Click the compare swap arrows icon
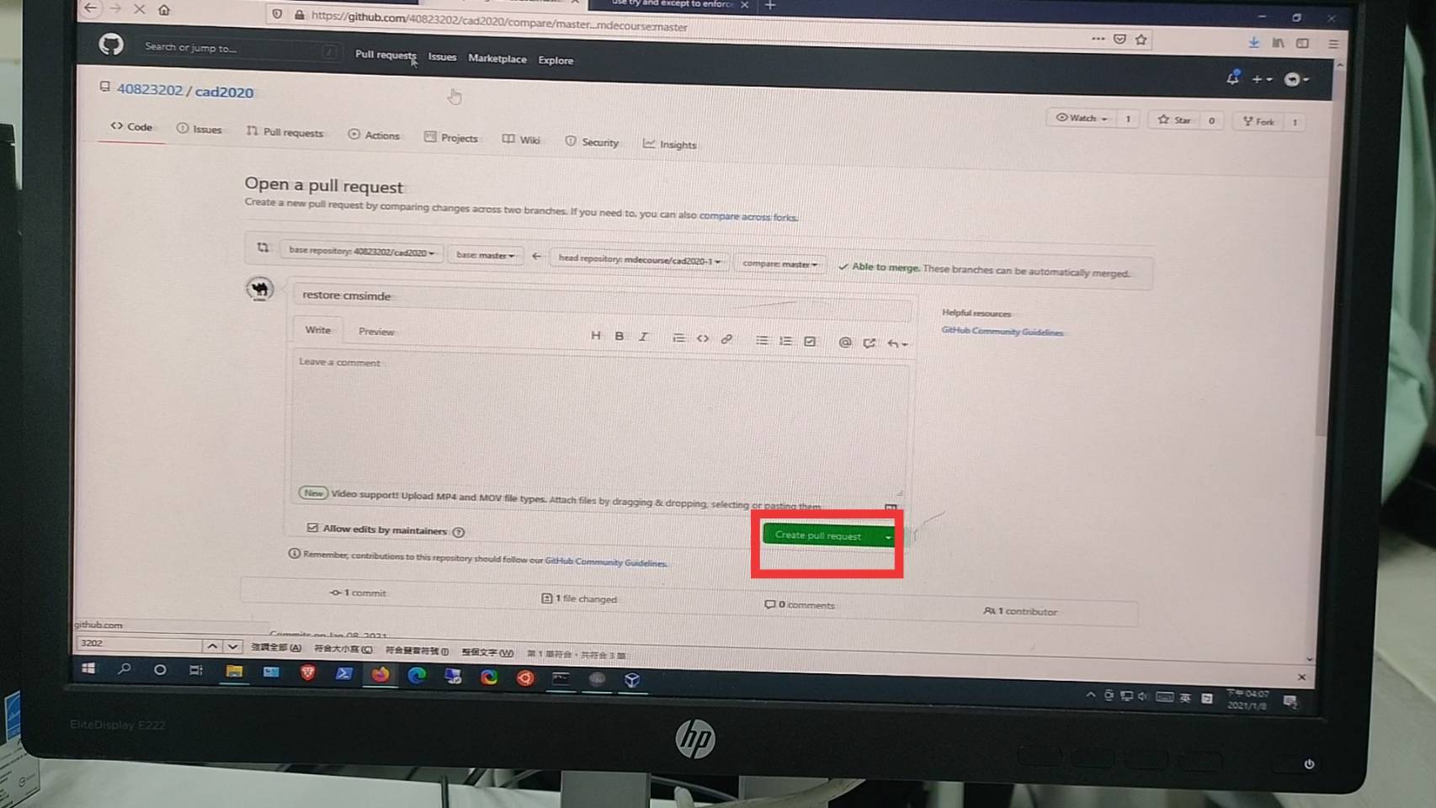The height and width of the screenshot is (808, 1436). 263,247
